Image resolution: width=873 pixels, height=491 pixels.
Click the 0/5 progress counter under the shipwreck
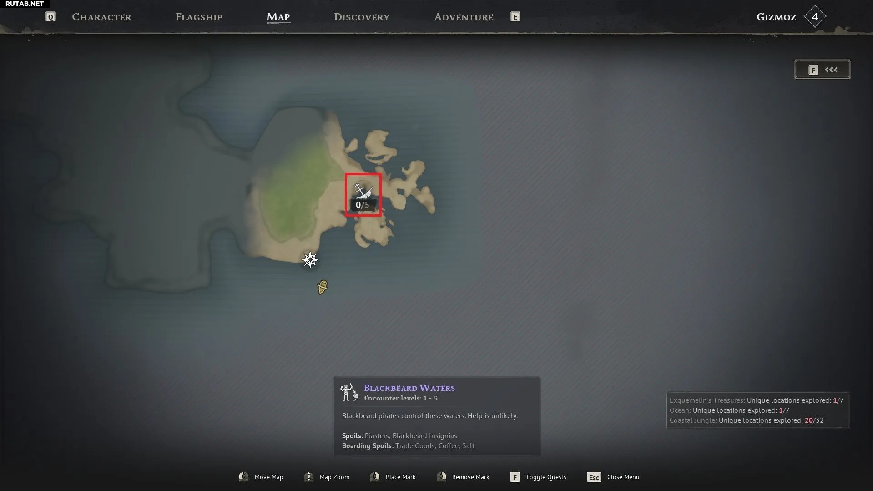363,205
